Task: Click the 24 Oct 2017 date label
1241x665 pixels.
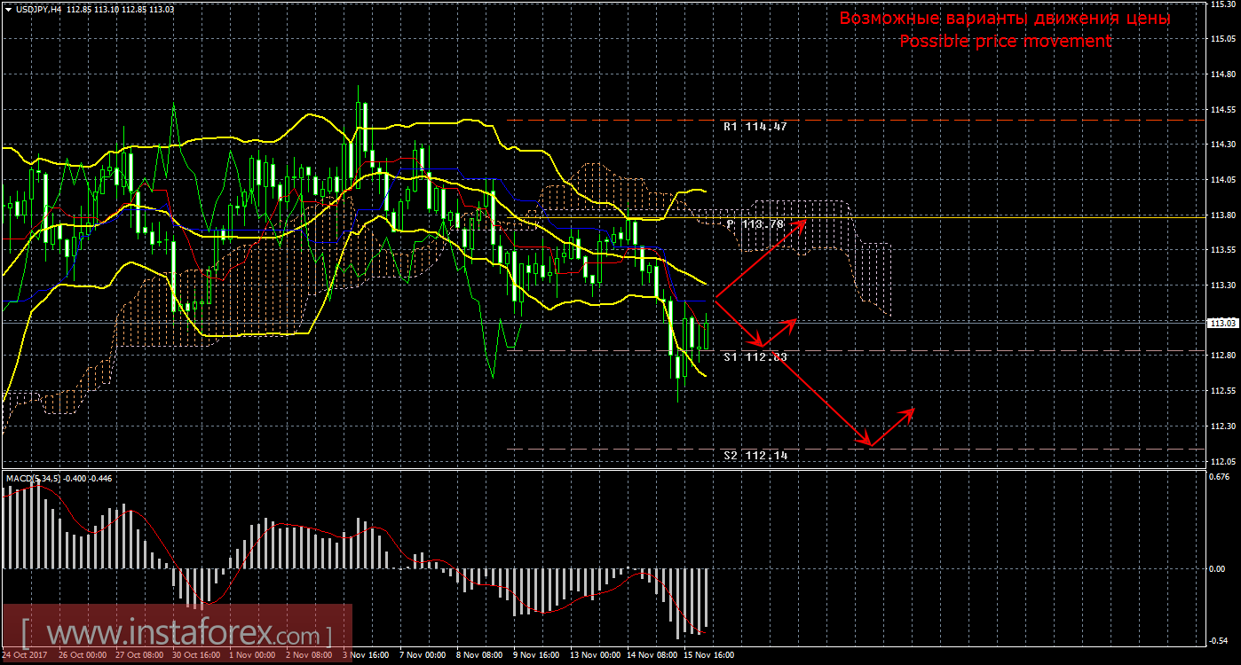Action: pyautogui.click(x=24, y=656)
